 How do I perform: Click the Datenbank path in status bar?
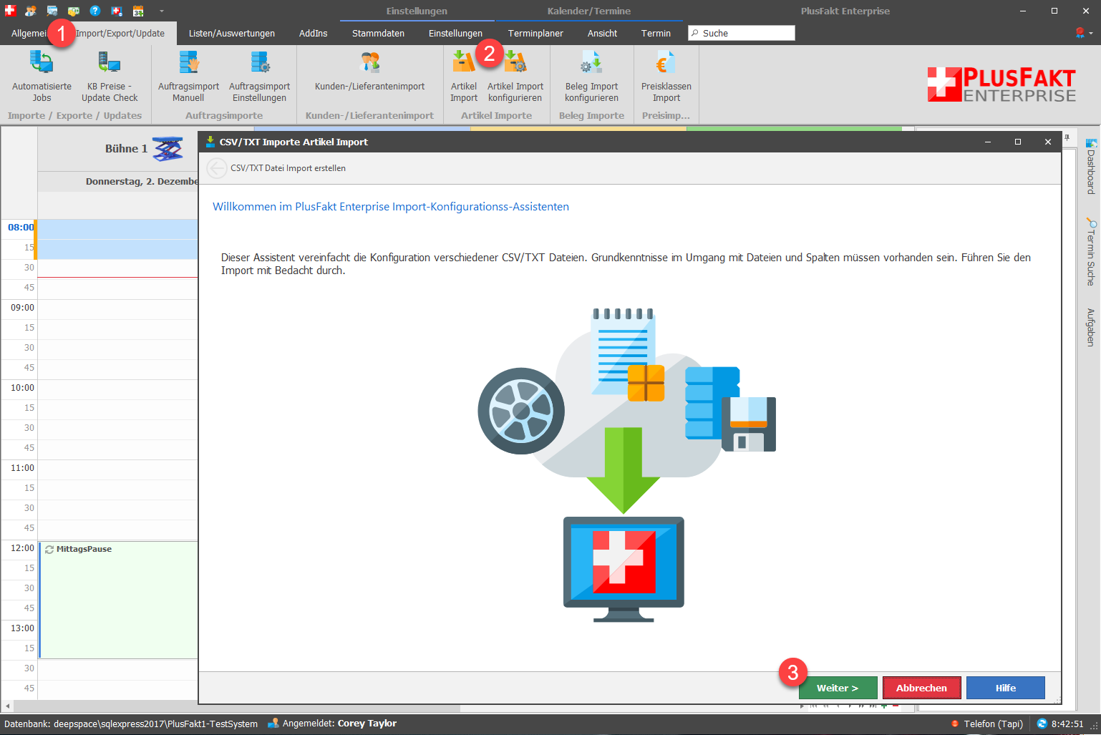click(131, 724)
